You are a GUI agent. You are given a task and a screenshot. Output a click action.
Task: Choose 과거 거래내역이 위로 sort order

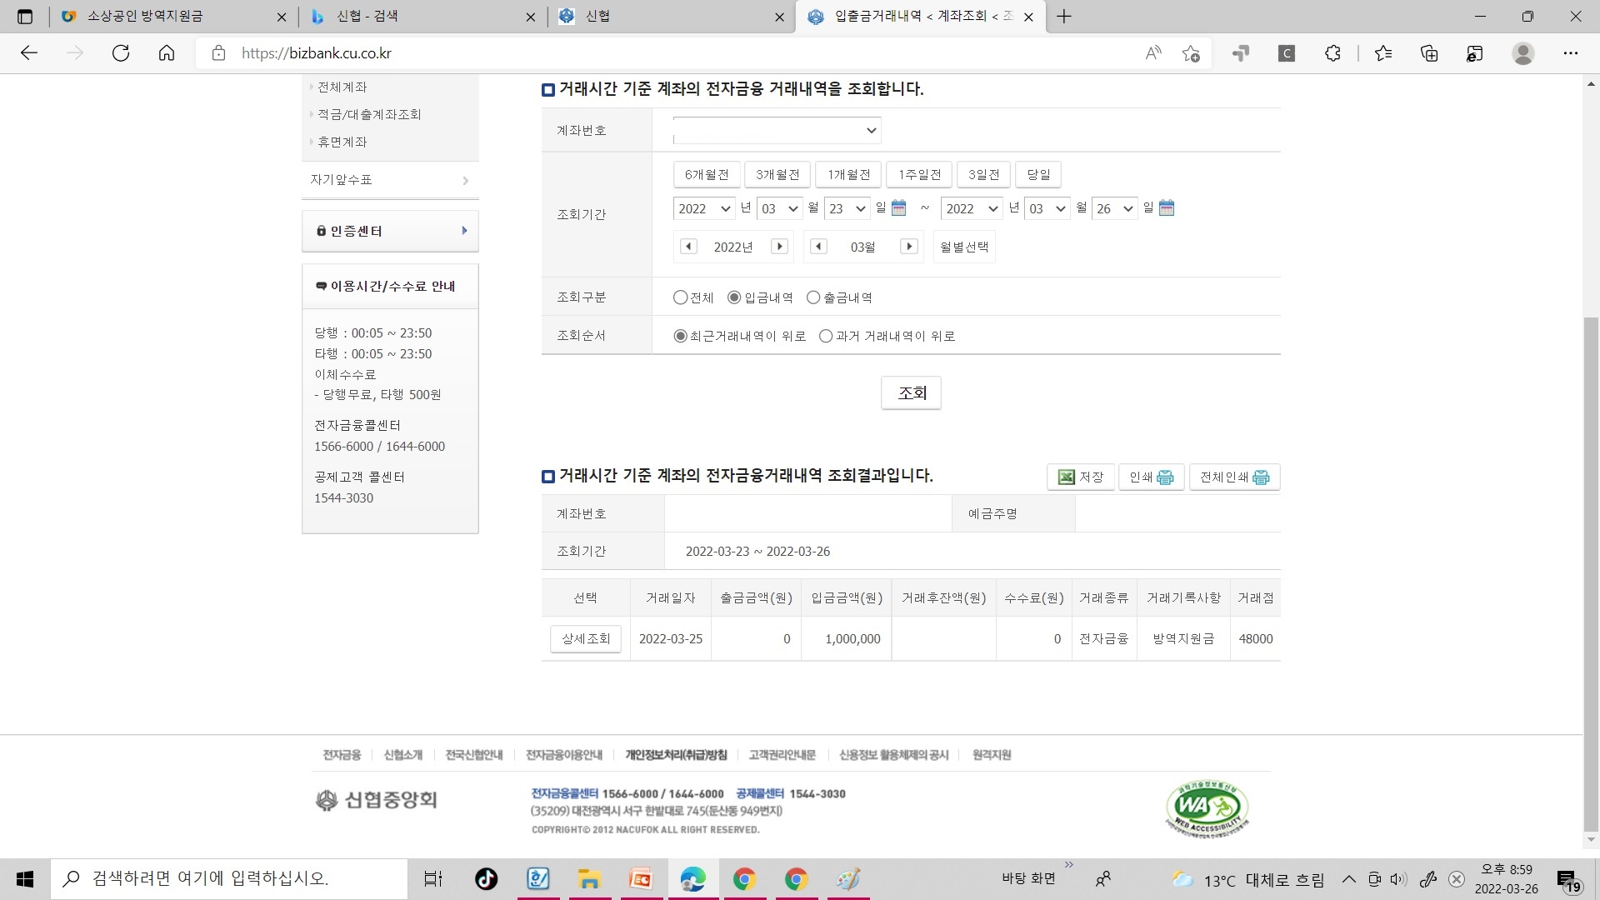826,336
